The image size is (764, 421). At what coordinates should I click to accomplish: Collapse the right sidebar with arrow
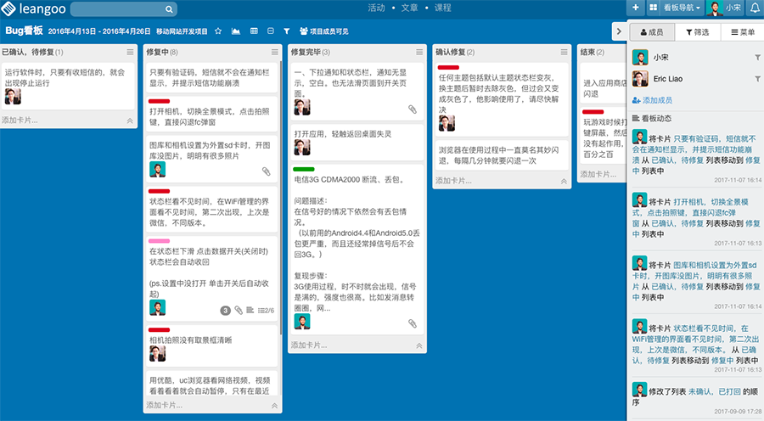pos(618,31)
